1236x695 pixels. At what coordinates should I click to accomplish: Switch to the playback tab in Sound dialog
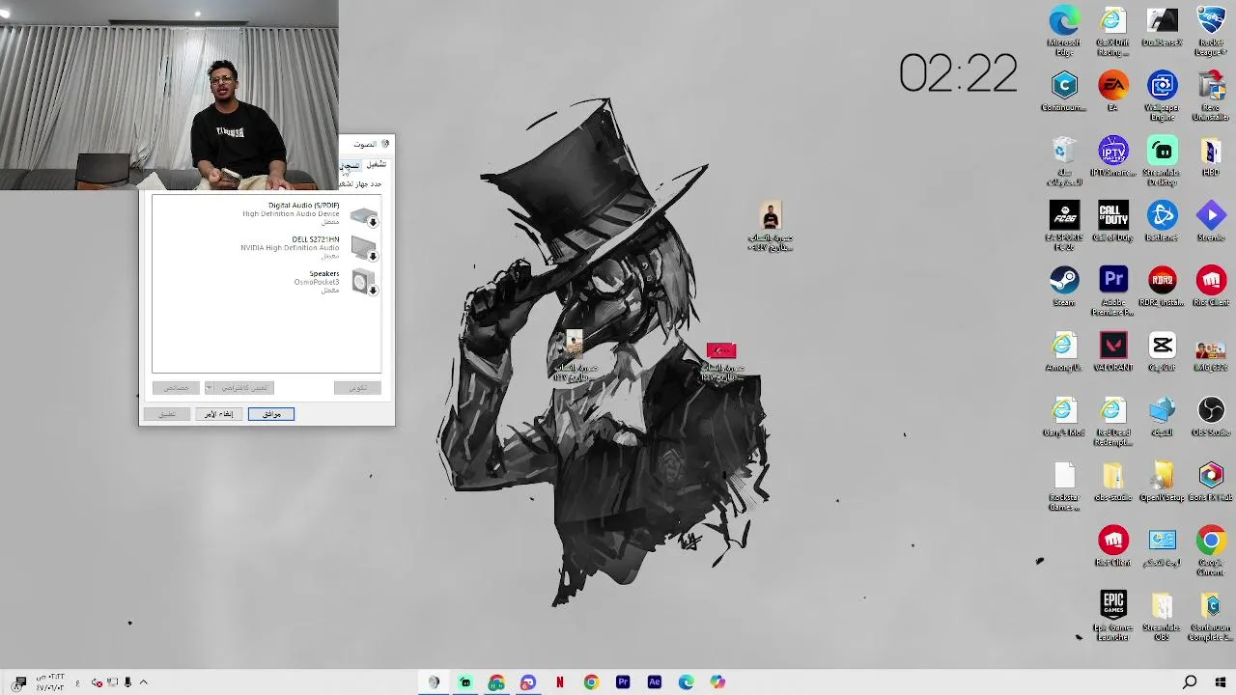pyautogui.click(x=376, y=164)
